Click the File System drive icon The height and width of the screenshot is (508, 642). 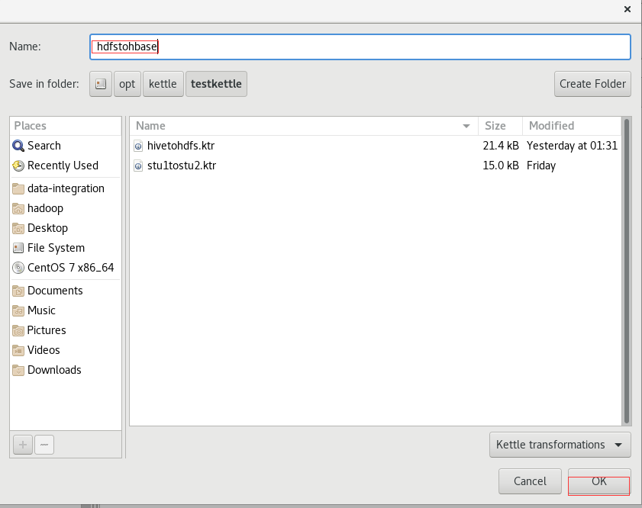(18, 248)
